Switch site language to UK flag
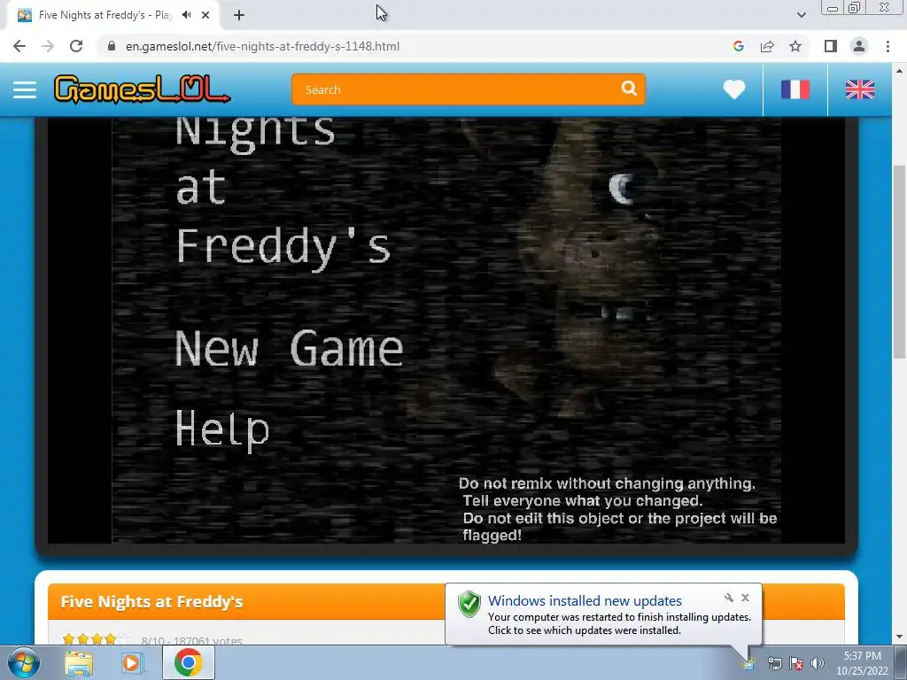Screen dimensions: 907x680 [859, 89]
